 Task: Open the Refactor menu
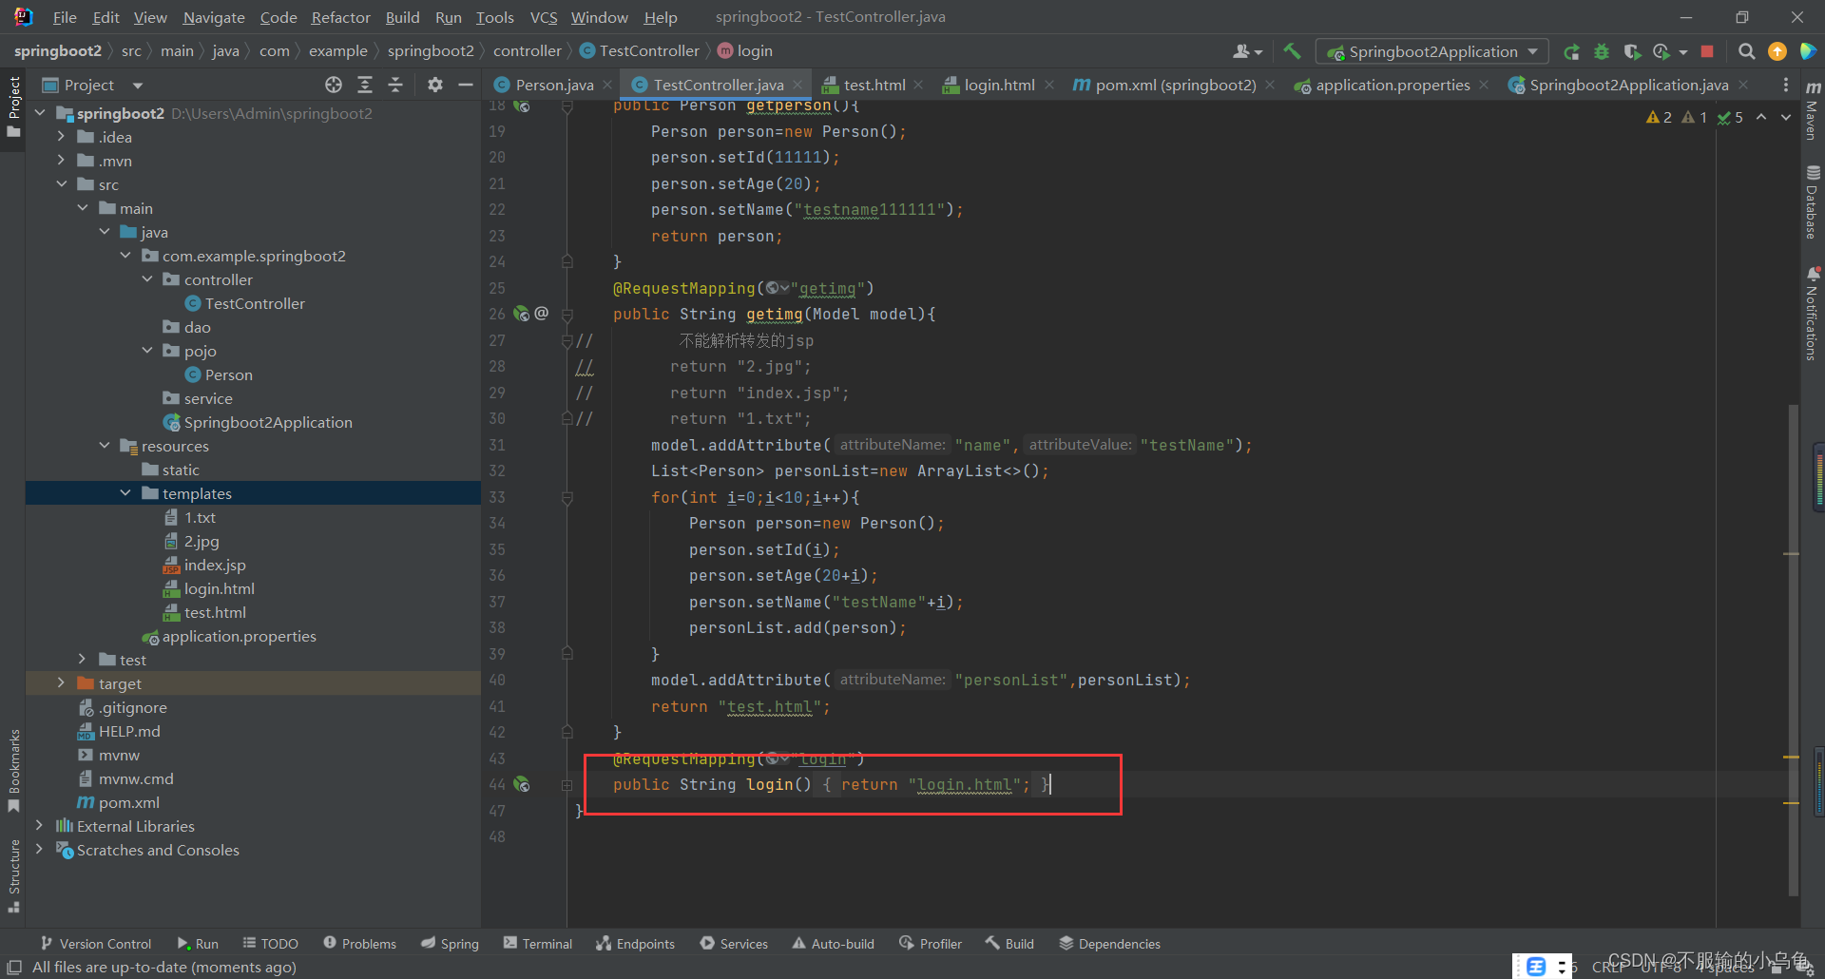pos(340,17)
